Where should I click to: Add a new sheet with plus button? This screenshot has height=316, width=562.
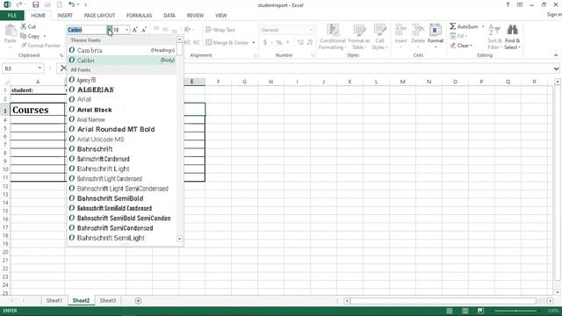[x=138, y=301]
